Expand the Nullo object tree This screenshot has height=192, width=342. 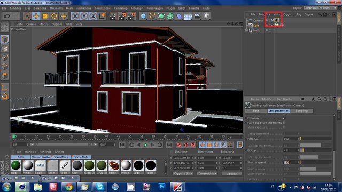[247, 31]
